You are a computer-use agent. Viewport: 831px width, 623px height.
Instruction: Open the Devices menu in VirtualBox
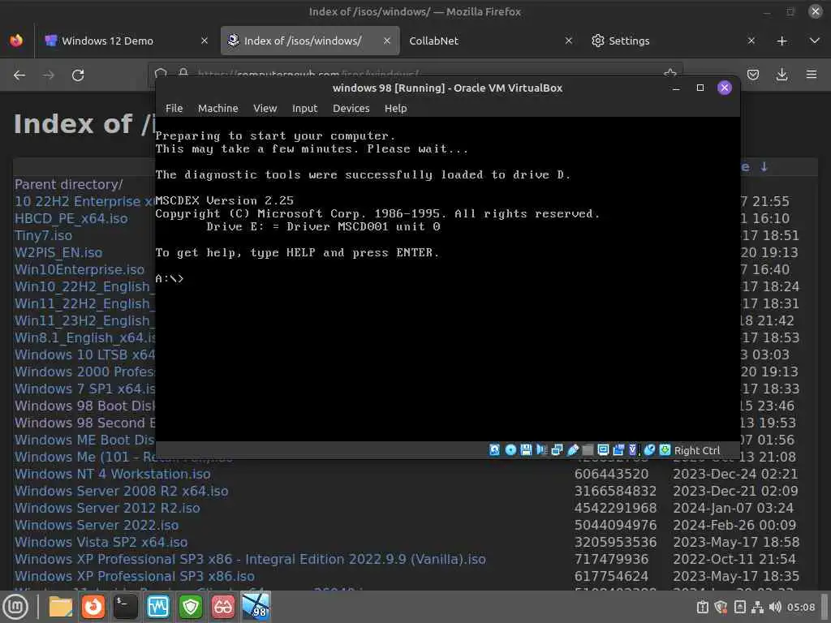(x=351, y=108)
